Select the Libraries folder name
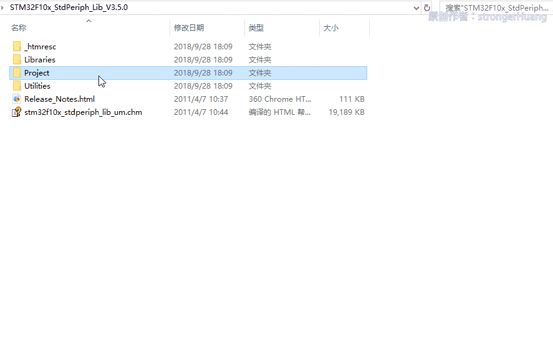553x359 pixels. pyautogui.click(x=40, y=60)
